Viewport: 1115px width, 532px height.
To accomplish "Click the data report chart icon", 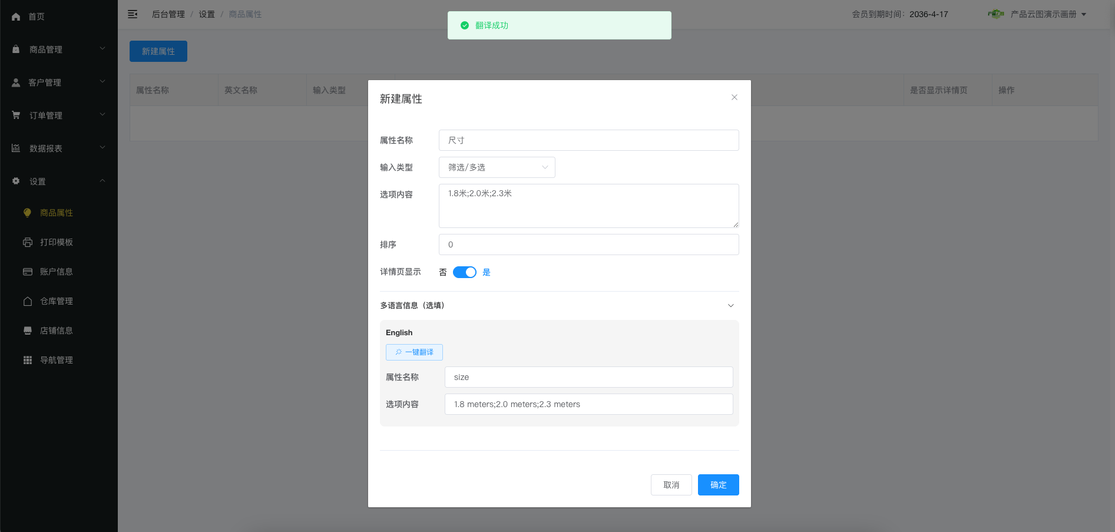I will pos(16,148).
